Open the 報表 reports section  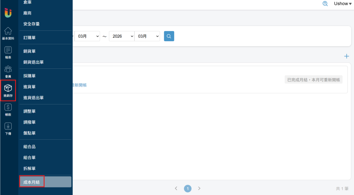tap(8, 53)
